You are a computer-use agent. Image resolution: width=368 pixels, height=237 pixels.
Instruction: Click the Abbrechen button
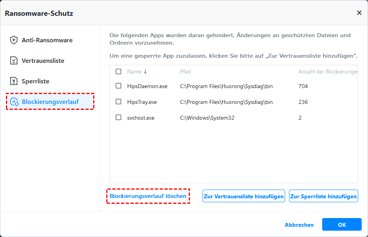(x=299, y=225)
